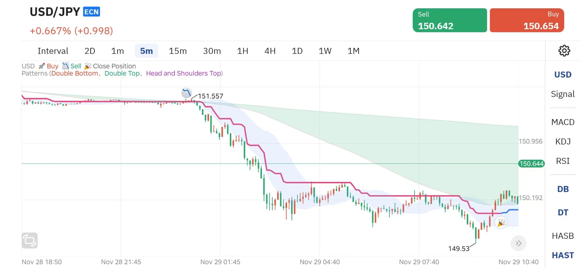Toggle the DB double bottom pattern
The height and width of the screenshot is (268, 581).
pyautogui.click(x=563, y=189)
